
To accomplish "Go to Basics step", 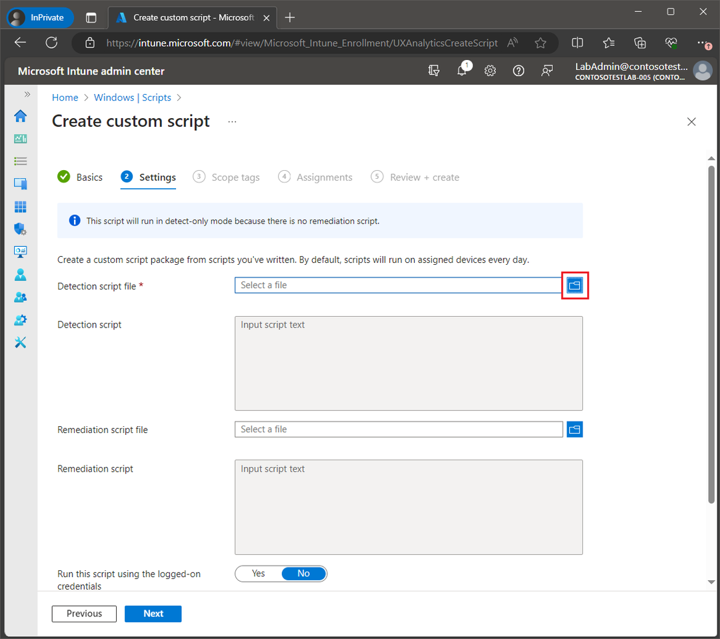I will pos(80,177).
